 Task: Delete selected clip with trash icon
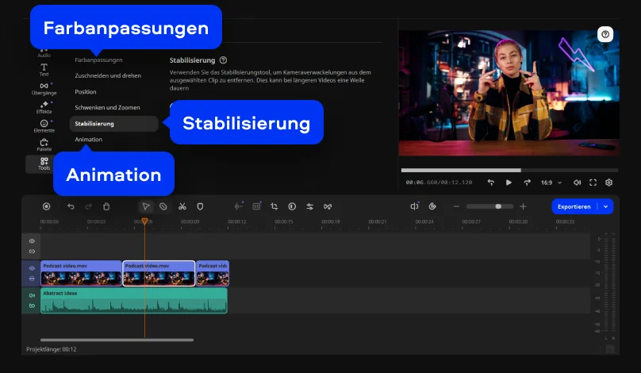coord(106,206)
